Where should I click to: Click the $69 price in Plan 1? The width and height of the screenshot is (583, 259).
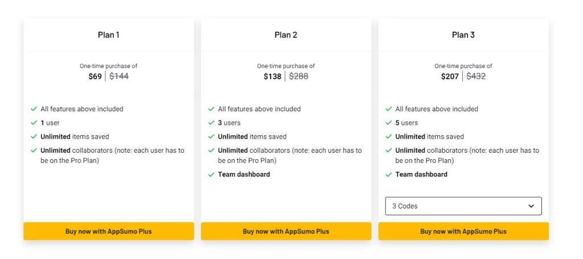95,77
